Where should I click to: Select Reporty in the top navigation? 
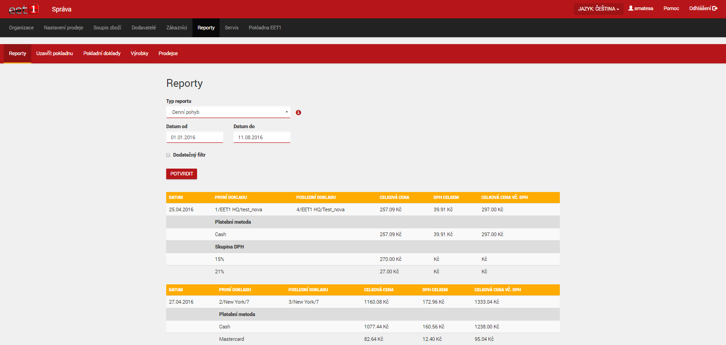206,28
